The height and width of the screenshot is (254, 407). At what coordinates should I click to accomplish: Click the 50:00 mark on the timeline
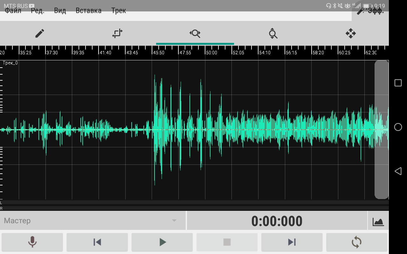[211, 53]
